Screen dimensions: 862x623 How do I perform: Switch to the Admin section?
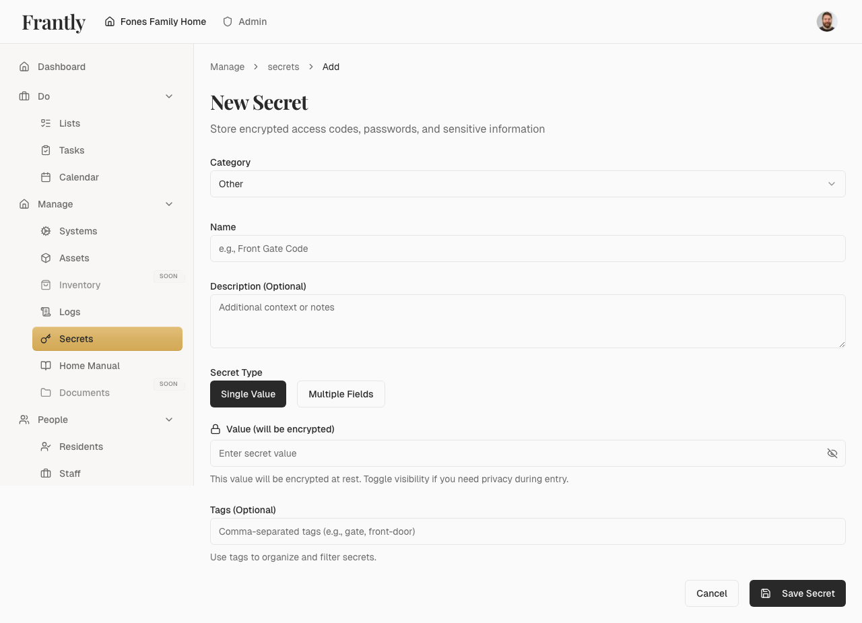[x=244, y=21]
